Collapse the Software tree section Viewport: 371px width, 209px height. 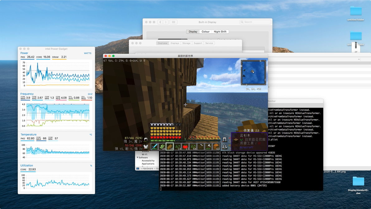coord(137,157)
